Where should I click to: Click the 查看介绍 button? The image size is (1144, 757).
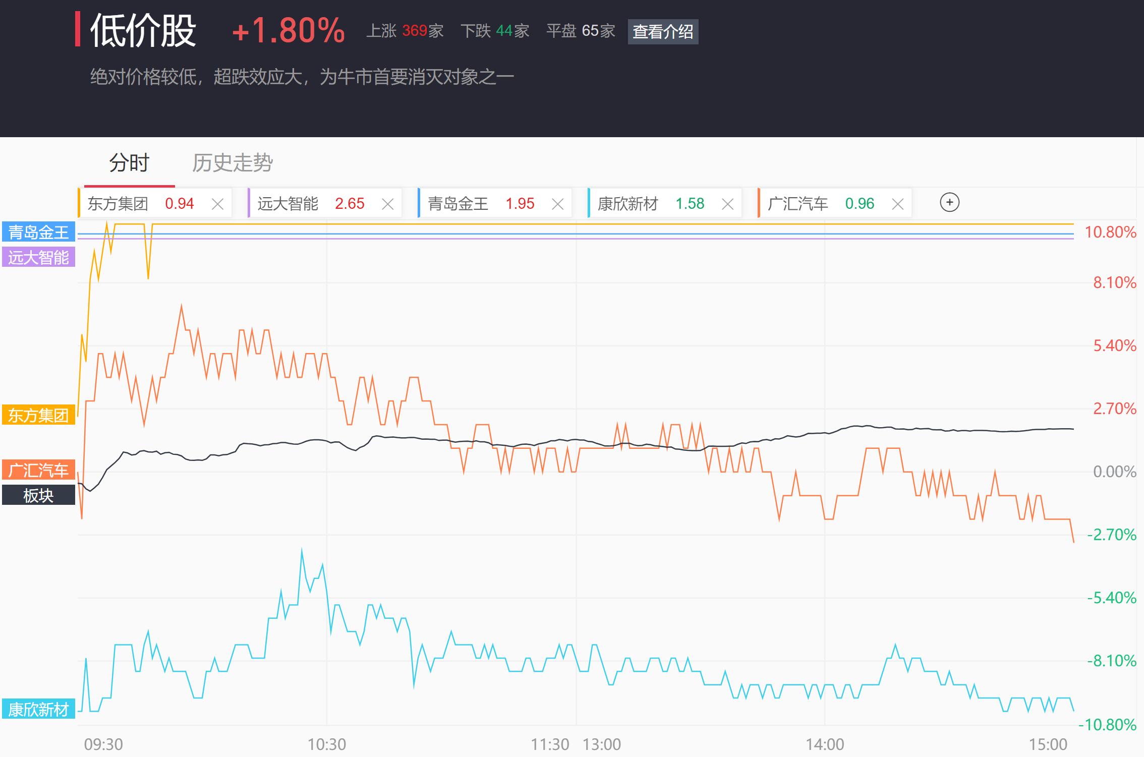pyautogui.click(x=663, y=32)
